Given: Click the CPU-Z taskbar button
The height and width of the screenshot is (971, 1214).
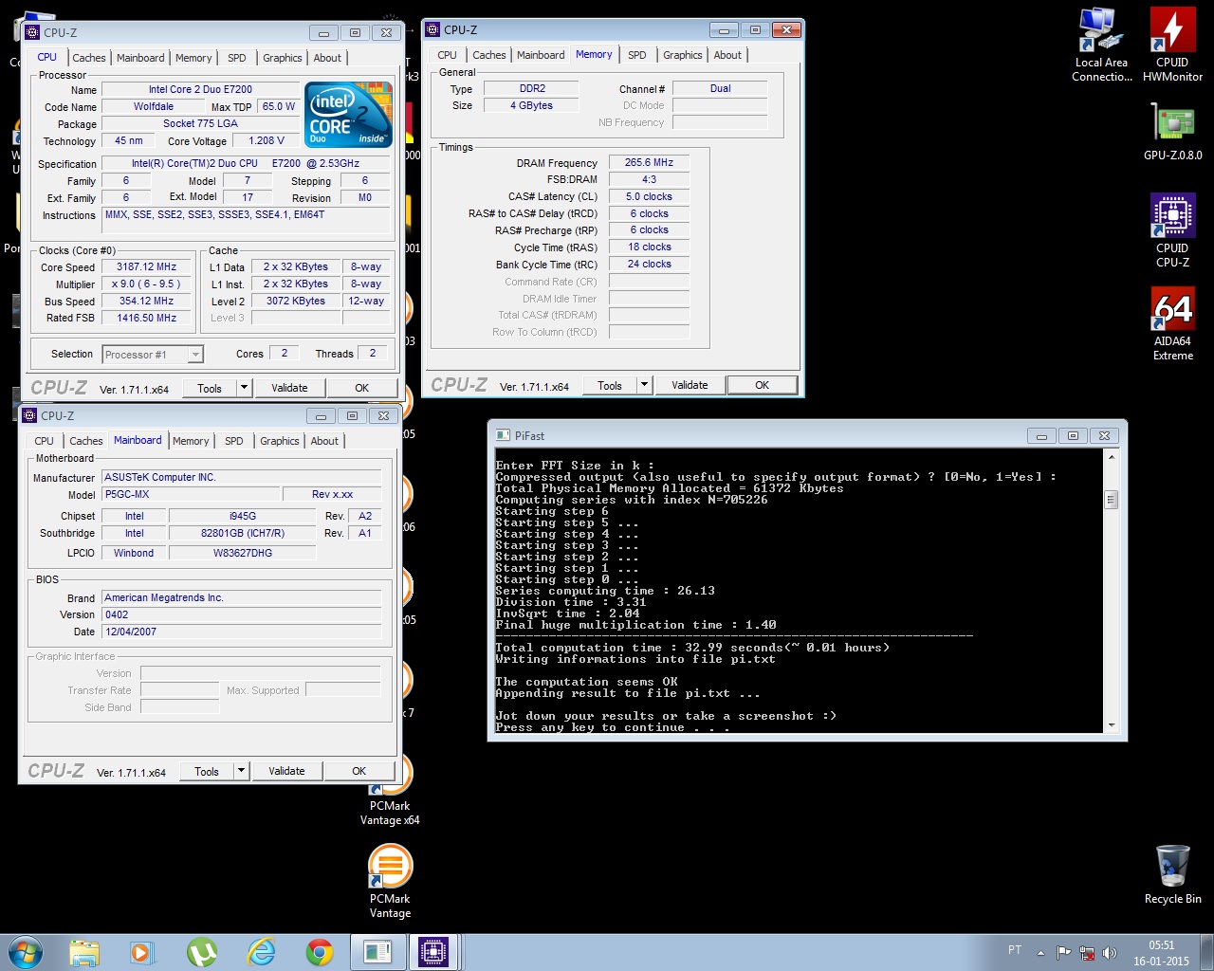Looking at the screenshot, I should (434, 952).
